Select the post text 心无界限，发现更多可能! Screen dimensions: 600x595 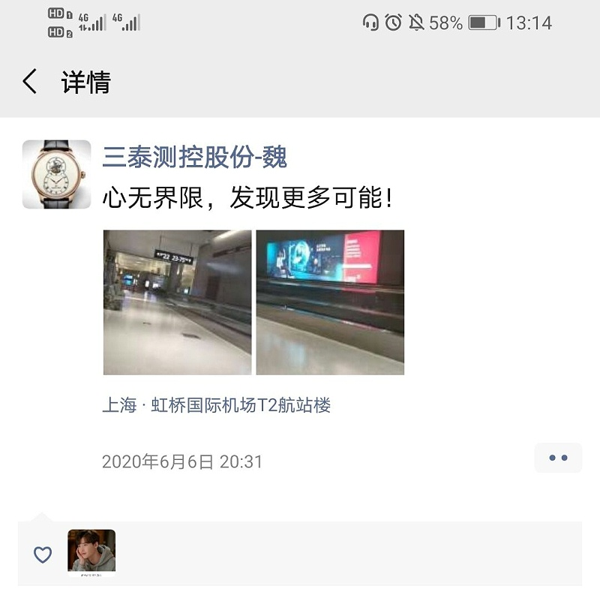247,197
